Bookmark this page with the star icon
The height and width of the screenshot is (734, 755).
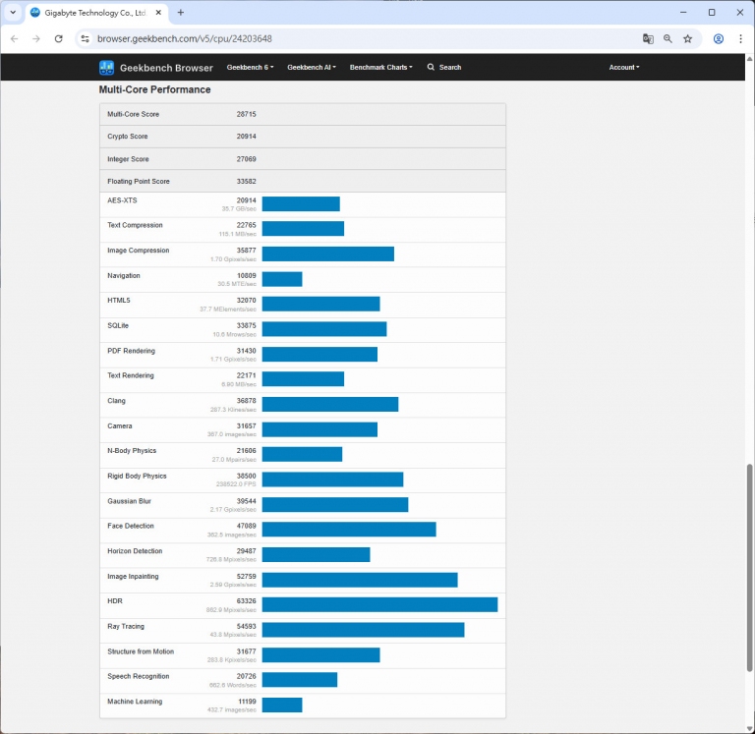point(688,38)
